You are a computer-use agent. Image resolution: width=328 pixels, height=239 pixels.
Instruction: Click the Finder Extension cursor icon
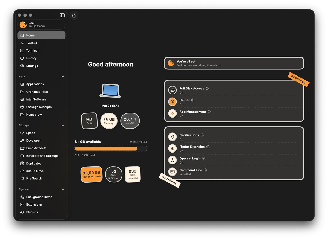pos(172,148)
